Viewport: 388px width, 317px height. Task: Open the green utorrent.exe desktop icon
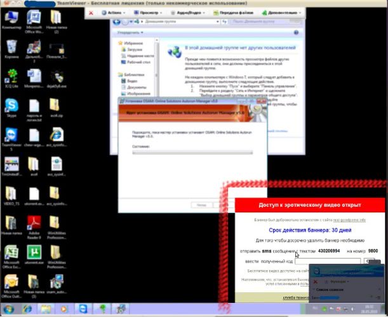point(34,254)
